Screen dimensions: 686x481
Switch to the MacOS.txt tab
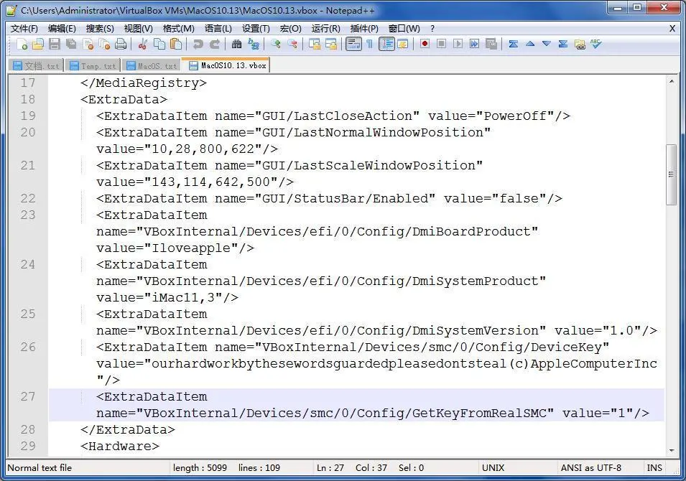point(152,66)
